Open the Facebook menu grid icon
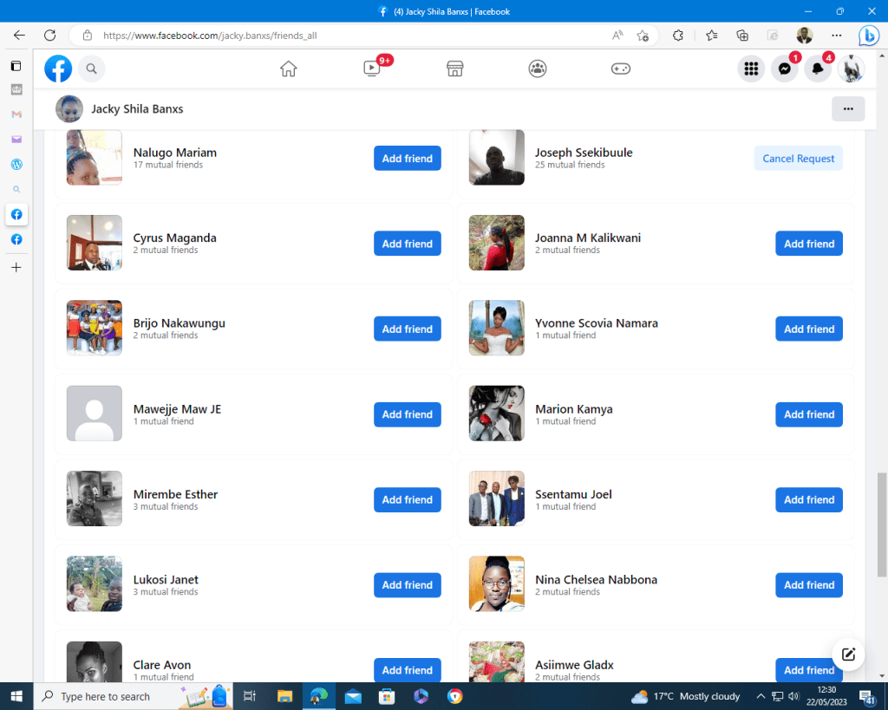888x710 pixels. [x=751, y=68]
